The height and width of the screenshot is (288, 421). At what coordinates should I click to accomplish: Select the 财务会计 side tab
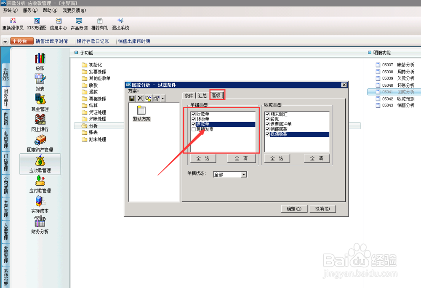coord(5,98)
